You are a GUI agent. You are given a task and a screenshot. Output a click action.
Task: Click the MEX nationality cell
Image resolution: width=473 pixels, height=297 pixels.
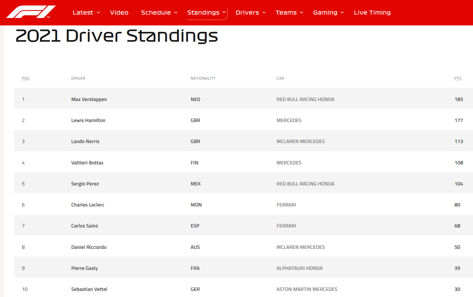(x=196, y=184)
